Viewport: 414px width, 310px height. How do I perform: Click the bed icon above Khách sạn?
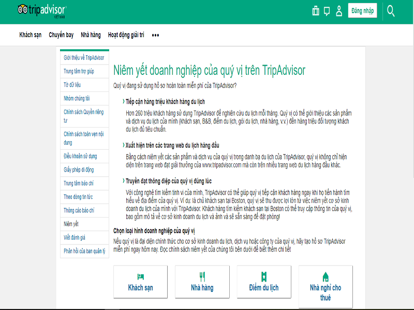[141, 275]
